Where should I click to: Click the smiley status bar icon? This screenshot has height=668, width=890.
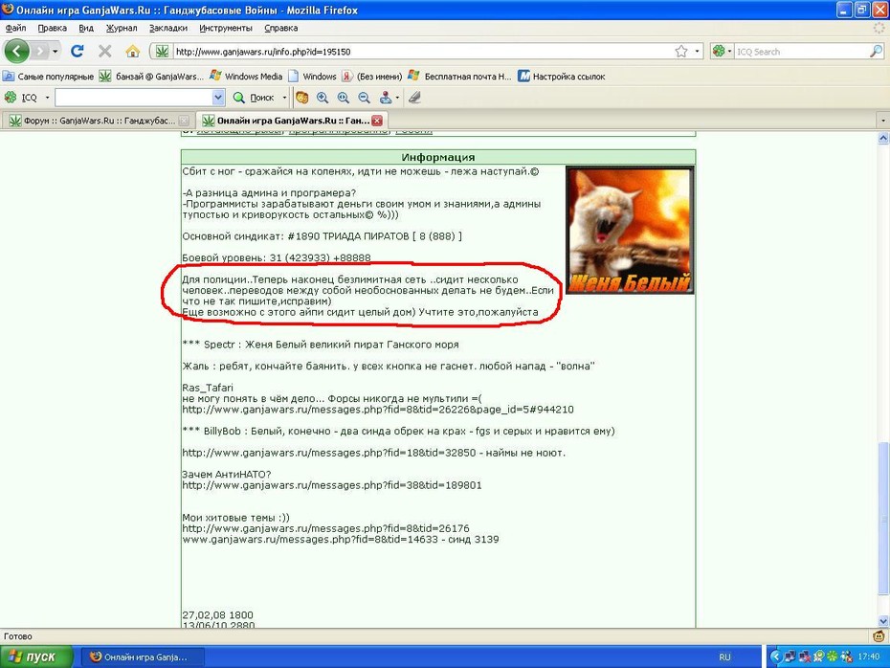879,635
